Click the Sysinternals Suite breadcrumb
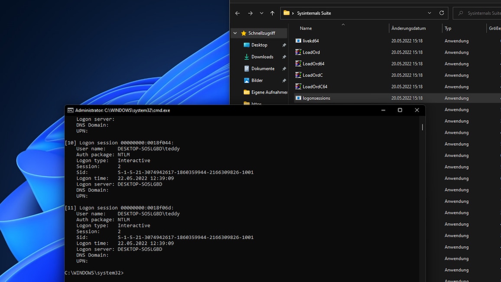Image resolution: width=501 pixels, height=282 pixels. point(313,13)
